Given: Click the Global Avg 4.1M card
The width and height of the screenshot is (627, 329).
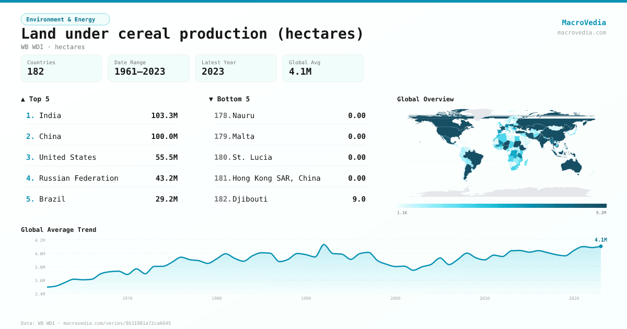Looking at the screenshot, I should [x=323, y=68].
